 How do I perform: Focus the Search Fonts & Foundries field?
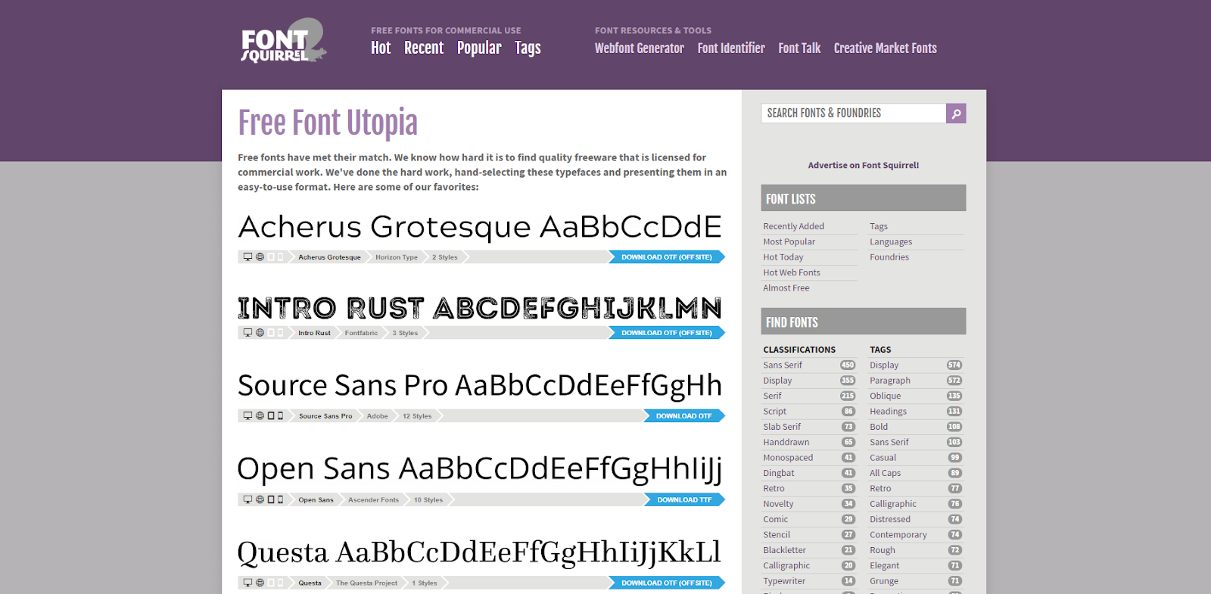(x=854, y=114)
